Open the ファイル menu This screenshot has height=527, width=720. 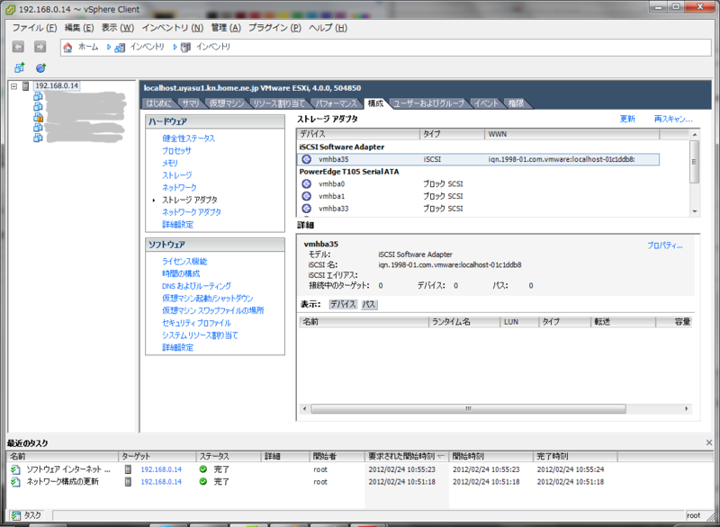point(34,28)
